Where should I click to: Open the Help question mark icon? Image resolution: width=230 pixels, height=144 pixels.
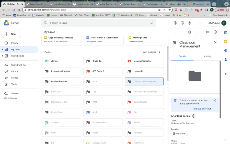[x=182, y=23]
